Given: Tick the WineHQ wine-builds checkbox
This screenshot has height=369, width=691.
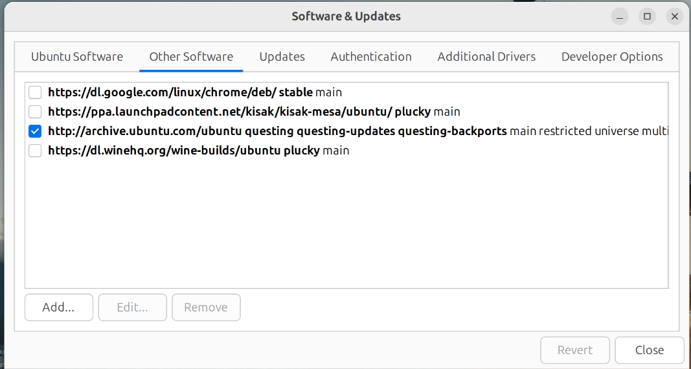Looking at the screenshot, I should [x=35, y=151].
